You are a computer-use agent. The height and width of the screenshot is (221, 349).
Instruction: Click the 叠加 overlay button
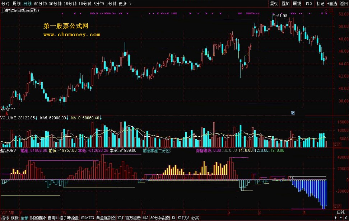[x=285, y=4]
